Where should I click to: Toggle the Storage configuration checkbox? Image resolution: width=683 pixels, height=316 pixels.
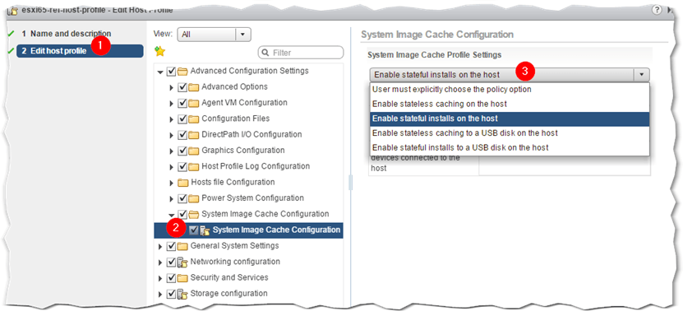tap(172, 295)
